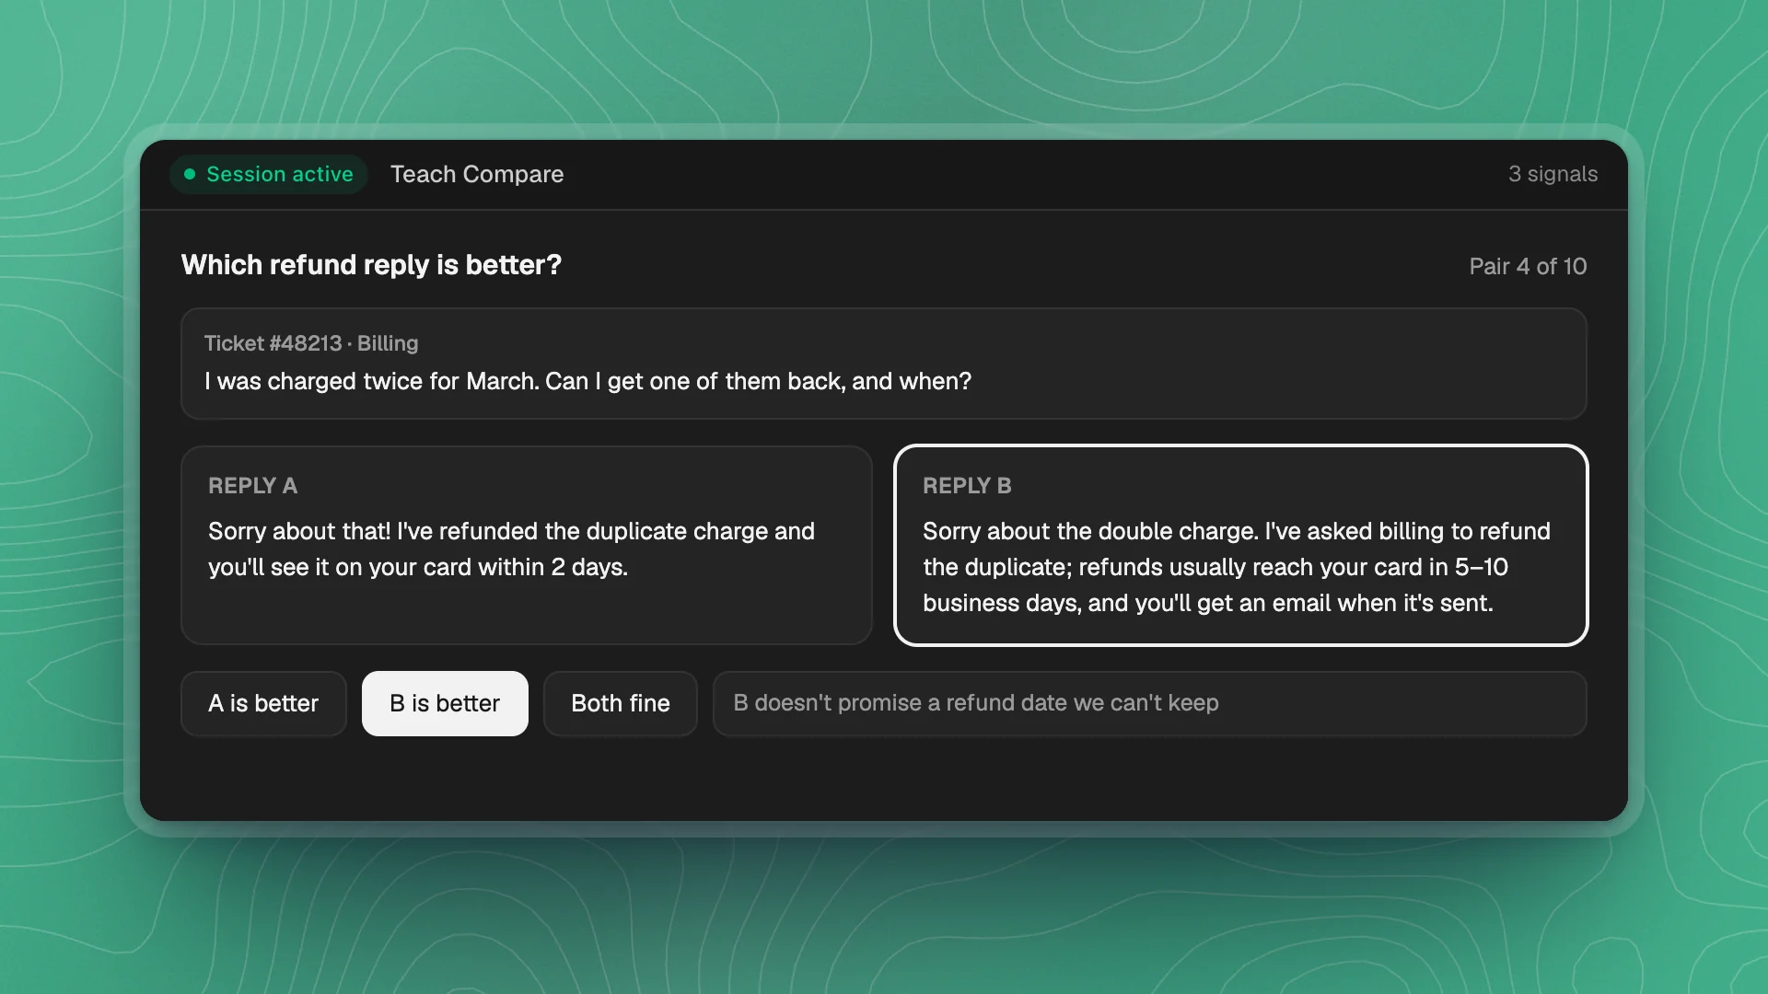Open the 'Teach Compare' title
The image size is (1768, 994).
click(477, 174)
